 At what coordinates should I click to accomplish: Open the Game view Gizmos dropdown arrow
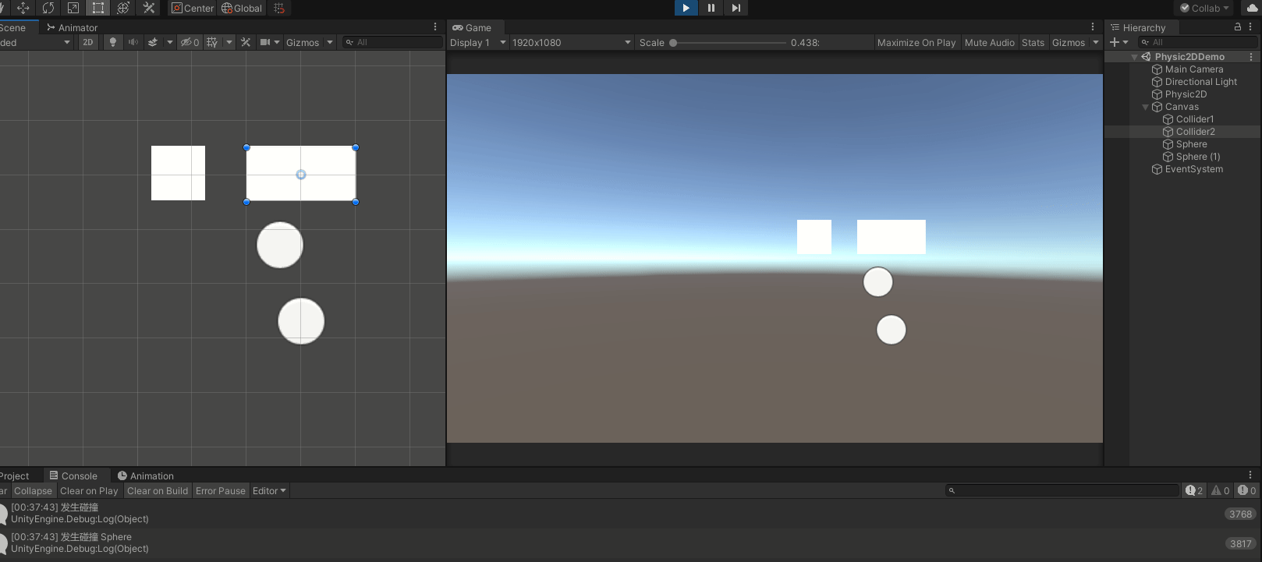click(1096, 42)
